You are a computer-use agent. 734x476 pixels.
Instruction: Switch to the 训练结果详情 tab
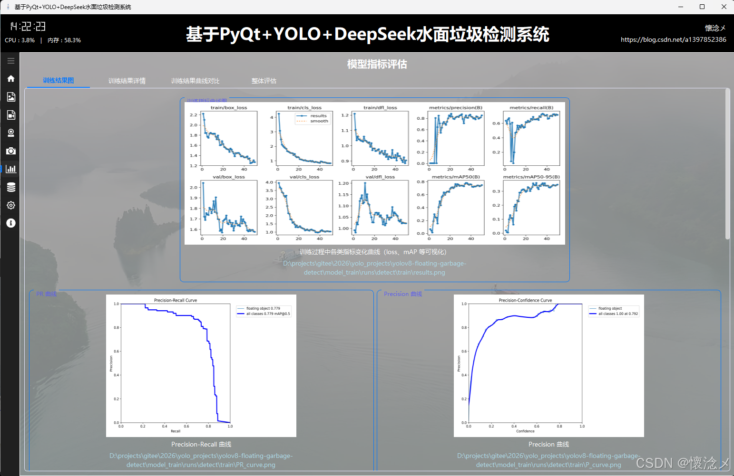tap(127, 81)
